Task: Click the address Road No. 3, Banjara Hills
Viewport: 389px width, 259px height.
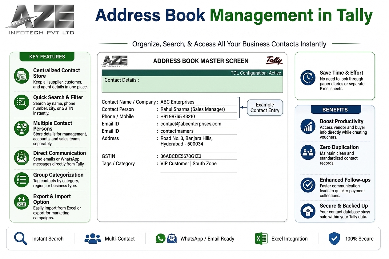Action: tap(186, 138)
